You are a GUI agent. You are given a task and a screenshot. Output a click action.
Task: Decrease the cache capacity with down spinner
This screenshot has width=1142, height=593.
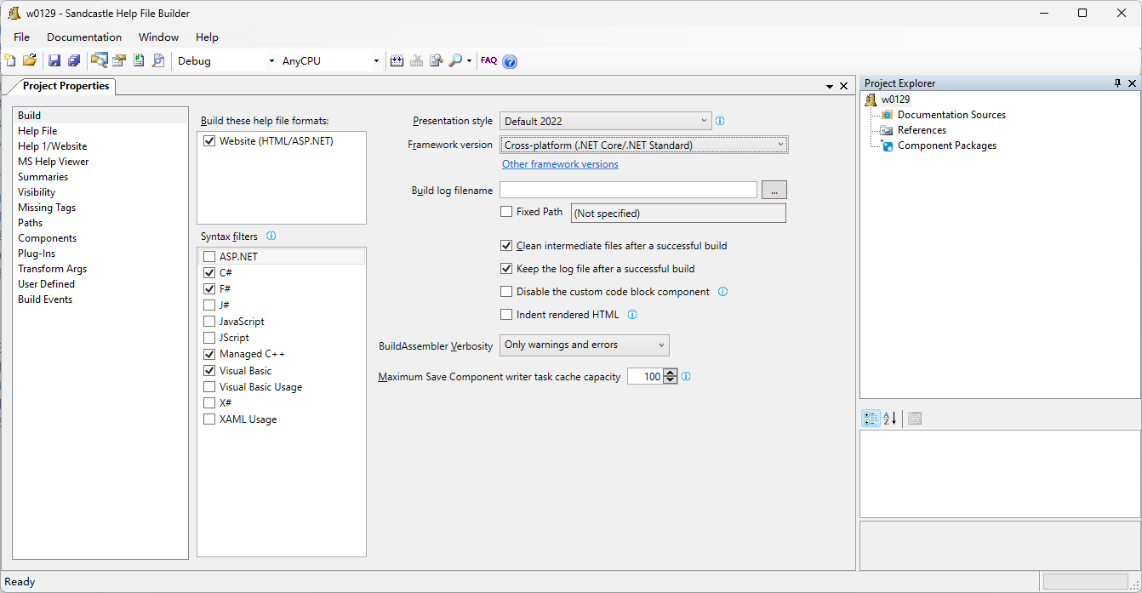point(671,380)
